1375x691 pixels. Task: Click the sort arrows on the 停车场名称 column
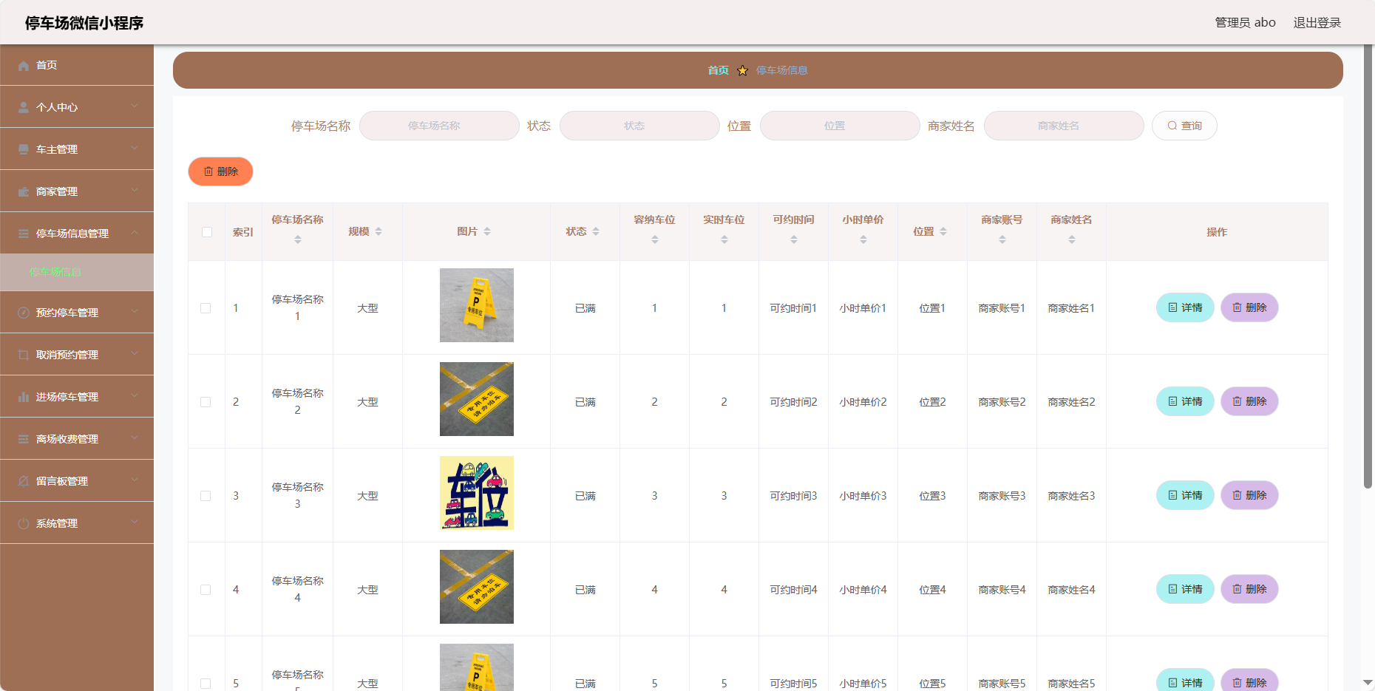tap(298, 239)
